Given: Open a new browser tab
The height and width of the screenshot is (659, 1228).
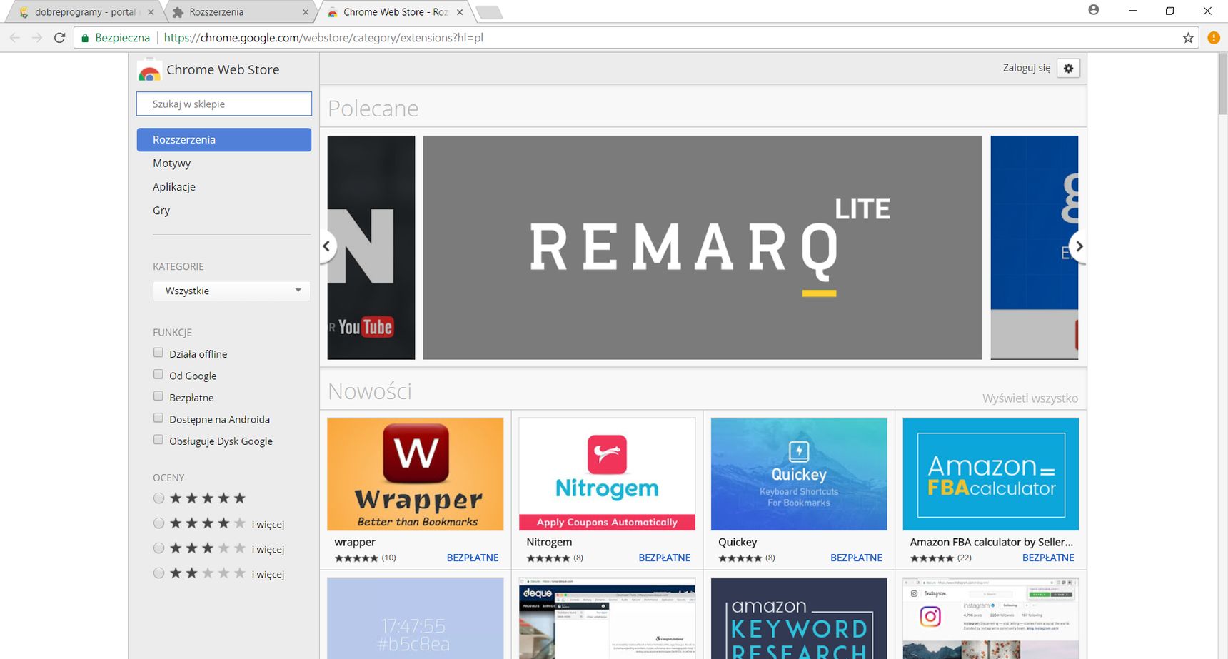Looking at the screenshot, I should pos(489,12).
